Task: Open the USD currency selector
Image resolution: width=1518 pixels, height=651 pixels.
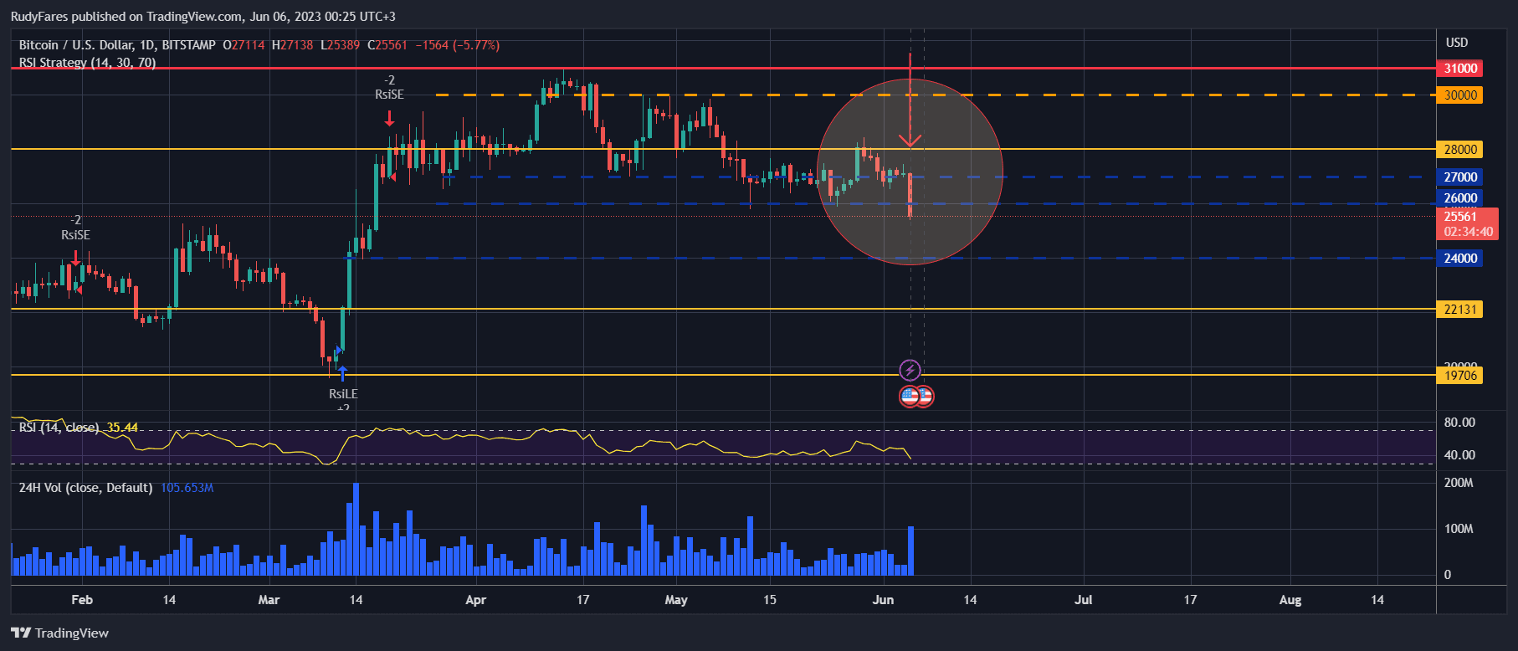Action: (1457, 43)
